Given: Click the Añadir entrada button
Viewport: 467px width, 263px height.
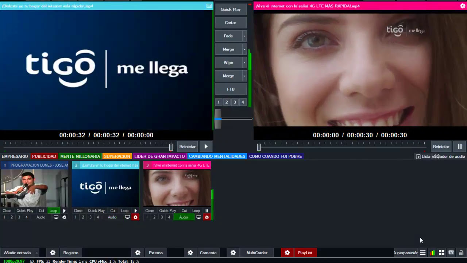Looking at the screenshot, I should [x=17, y=253].
